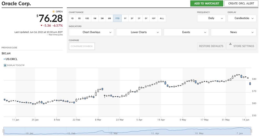Click the 8 Mar date axis label

(98, 120)
